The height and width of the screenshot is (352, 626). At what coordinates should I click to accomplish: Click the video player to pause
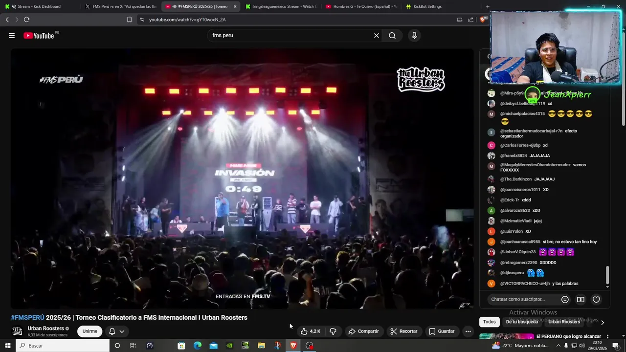click(x=242, y=178)
